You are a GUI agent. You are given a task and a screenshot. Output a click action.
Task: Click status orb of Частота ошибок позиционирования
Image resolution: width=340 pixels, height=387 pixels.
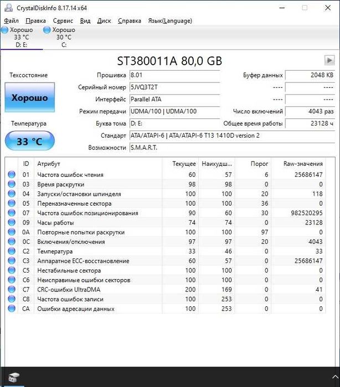point(12,213)
